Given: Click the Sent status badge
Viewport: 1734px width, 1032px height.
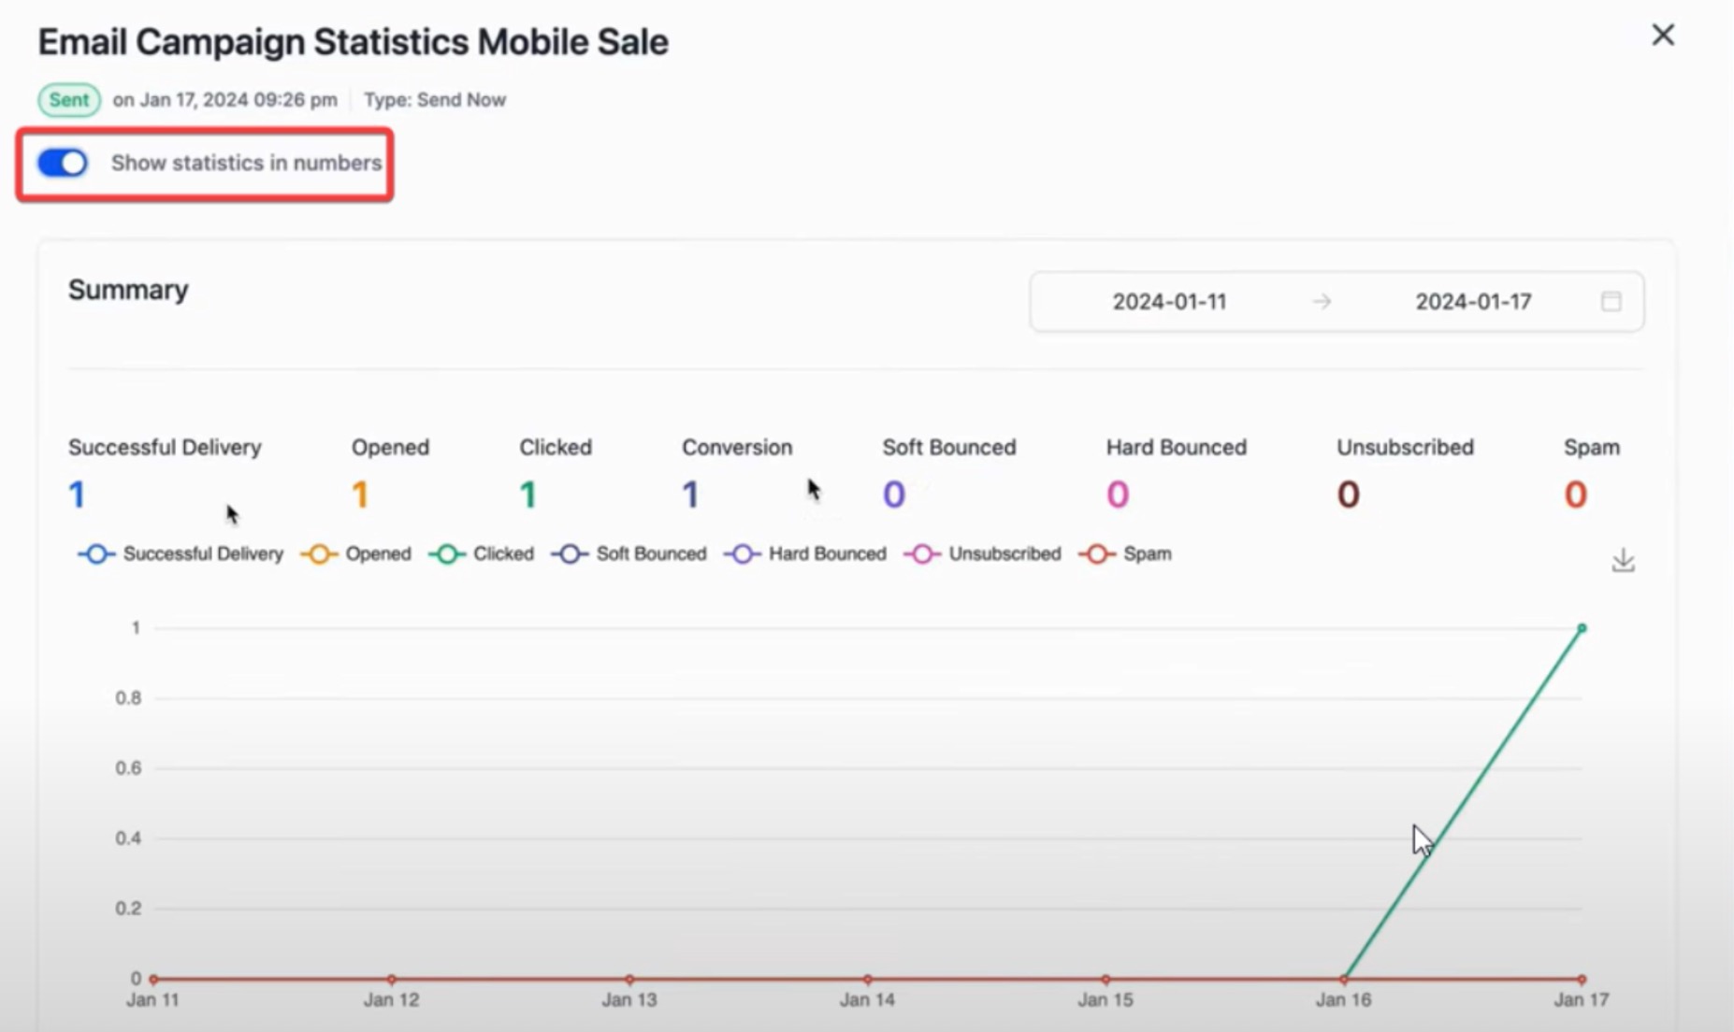Looking at the screenshot, I should point(69,100).
